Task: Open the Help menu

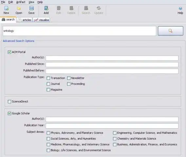Action: point(40,2)
